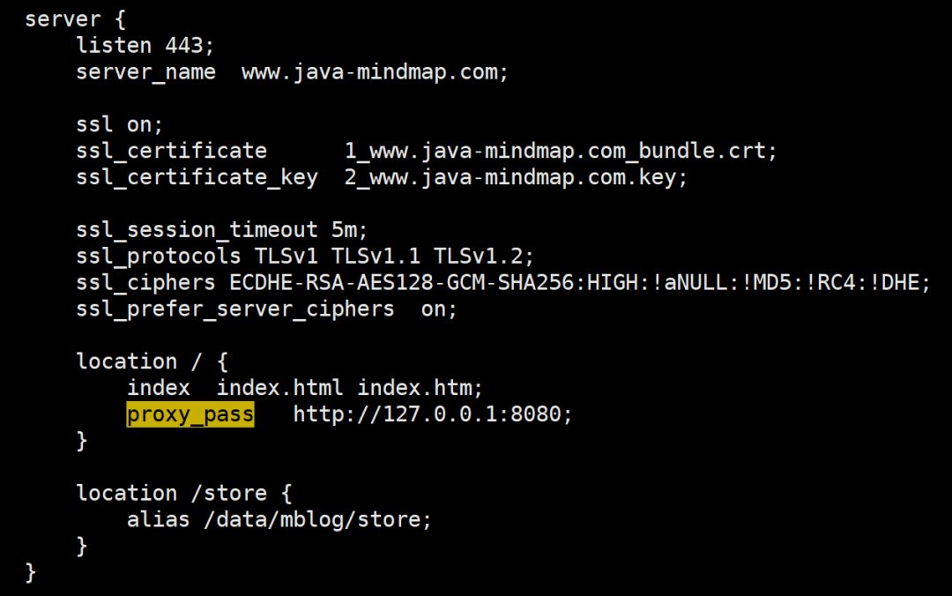Click the location / block header
Screen dimensions: 952x596
tap(152, 362)
